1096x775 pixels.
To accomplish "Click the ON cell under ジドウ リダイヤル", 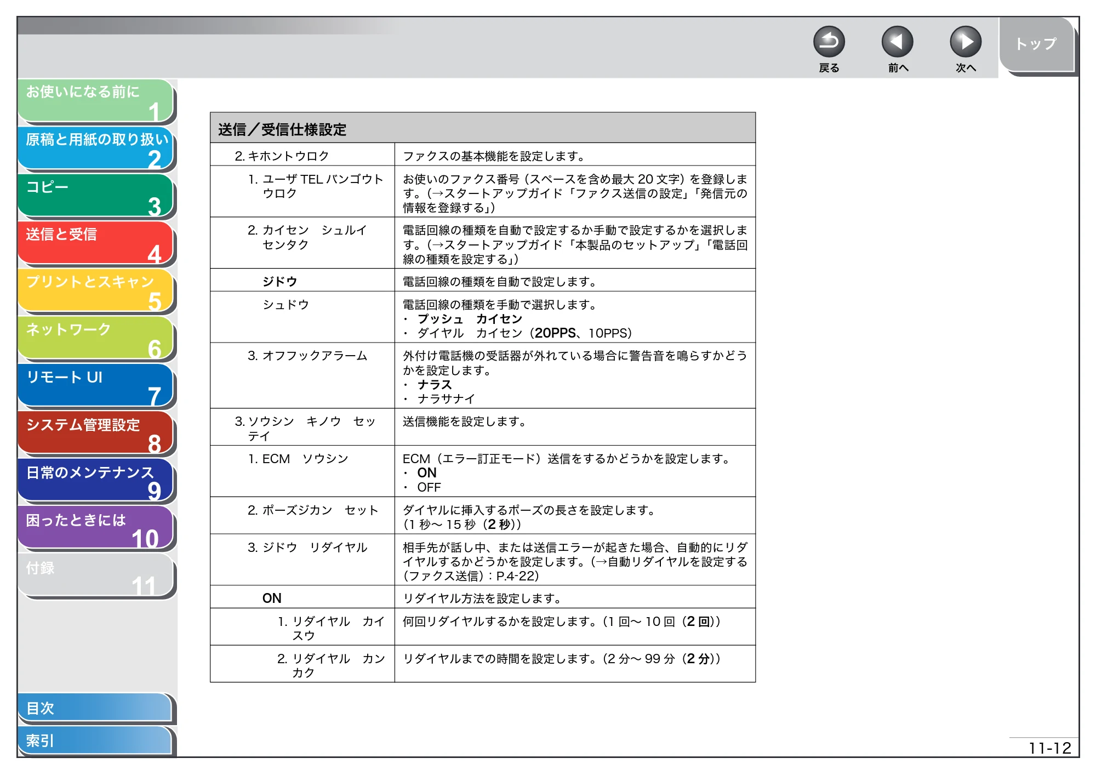I will 302,597.
